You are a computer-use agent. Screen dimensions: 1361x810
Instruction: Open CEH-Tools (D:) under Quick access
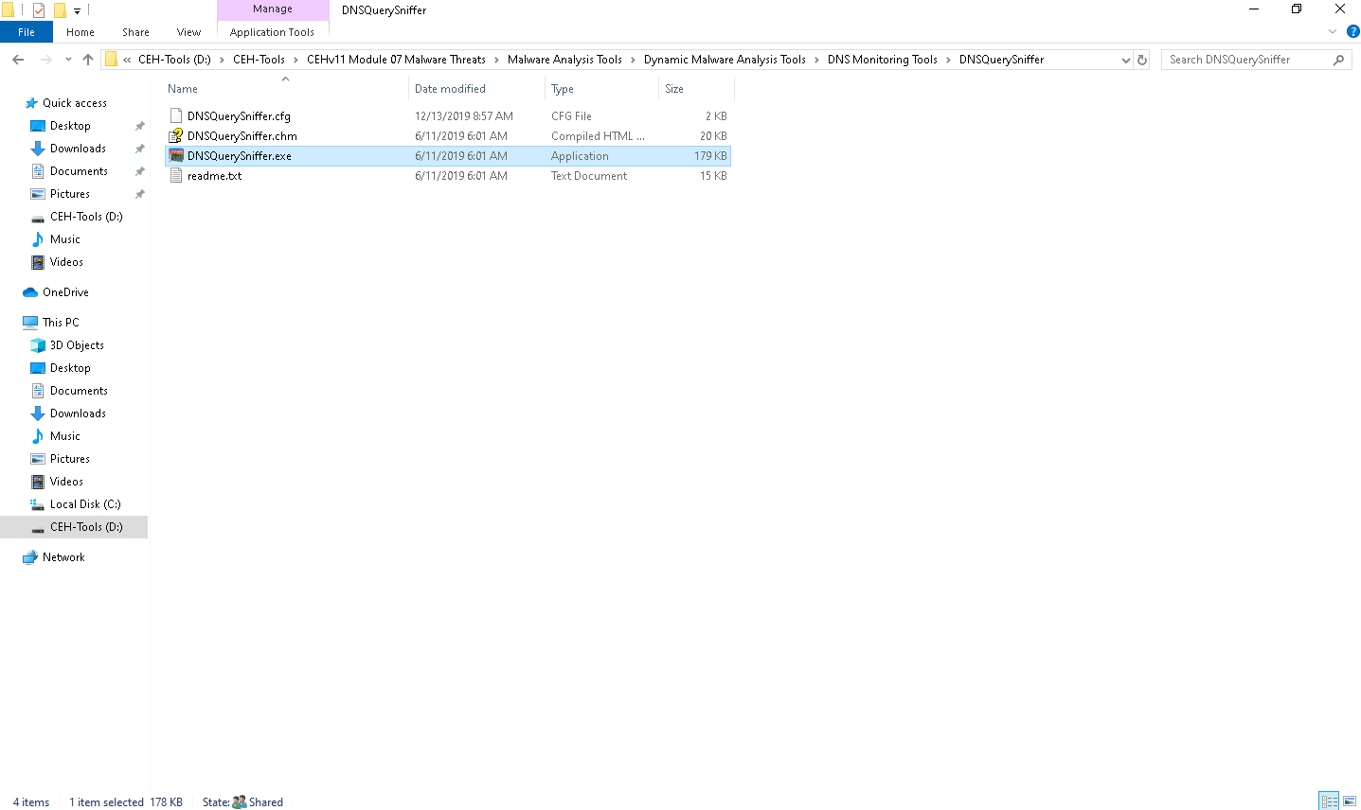(x=86, y=217)
